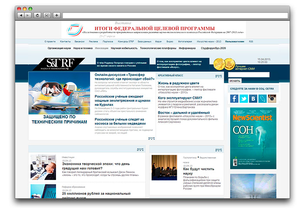Open article 'Кого эксплуатируют СМИ?'
304x213 pixels.
180,98
